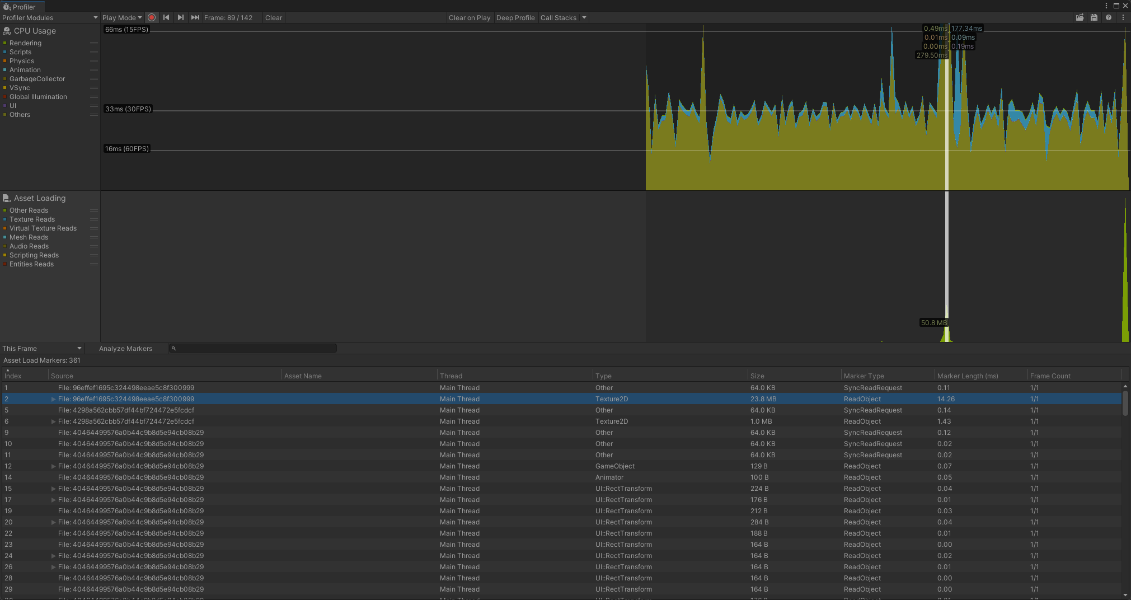Toggle Rendering category color box
This screenshot has width=1131, height=600.
(5, 43)
